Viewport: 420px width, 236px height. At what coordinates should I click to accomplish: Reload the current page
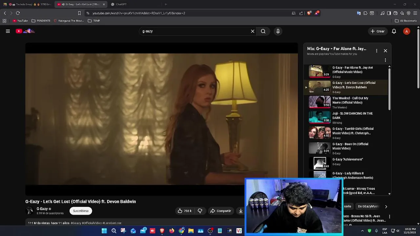(x=18, y=13)
